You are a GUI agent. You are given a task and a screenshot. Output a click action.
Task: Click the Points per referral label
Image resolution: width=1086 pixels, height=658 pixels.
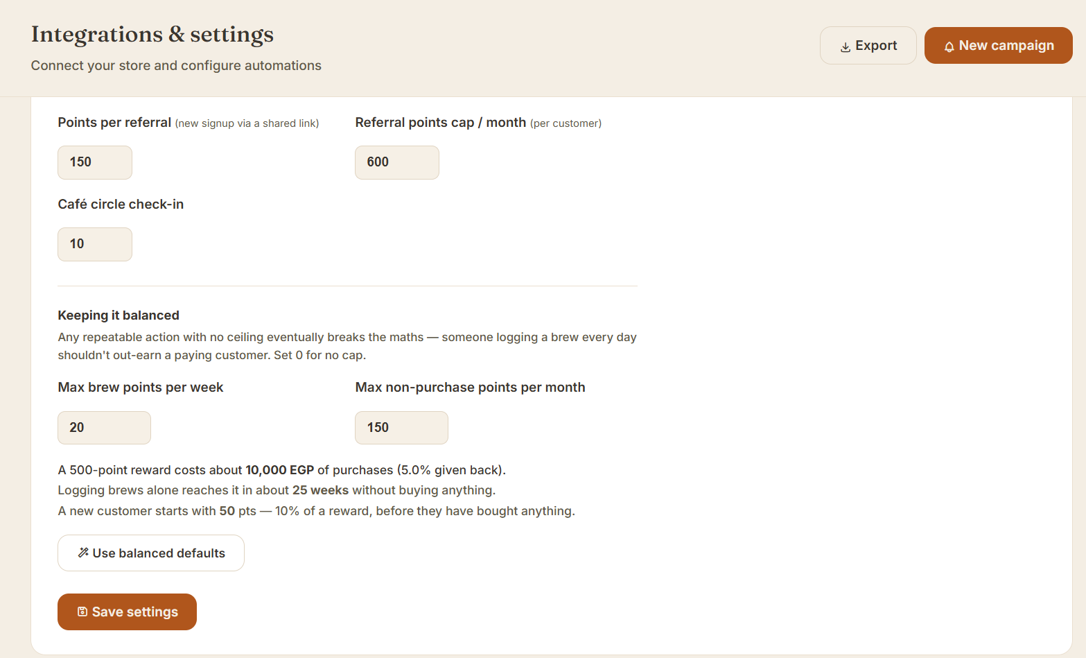tap(114, 123)
